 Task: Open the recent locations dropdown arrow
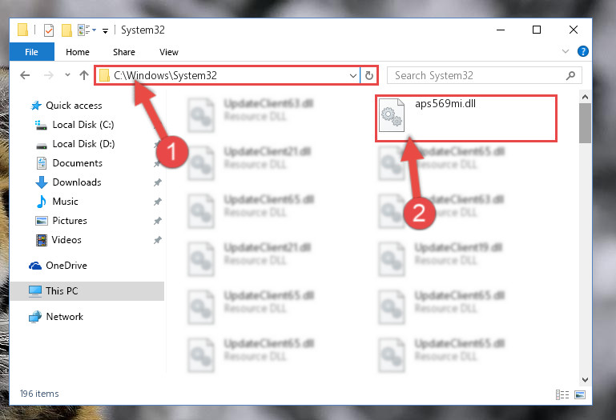67,74
